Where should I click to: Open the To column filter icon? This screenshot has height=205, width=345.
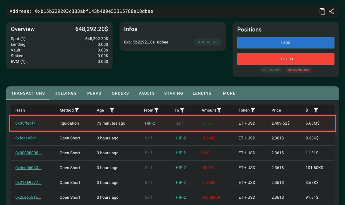pos(182,110)
